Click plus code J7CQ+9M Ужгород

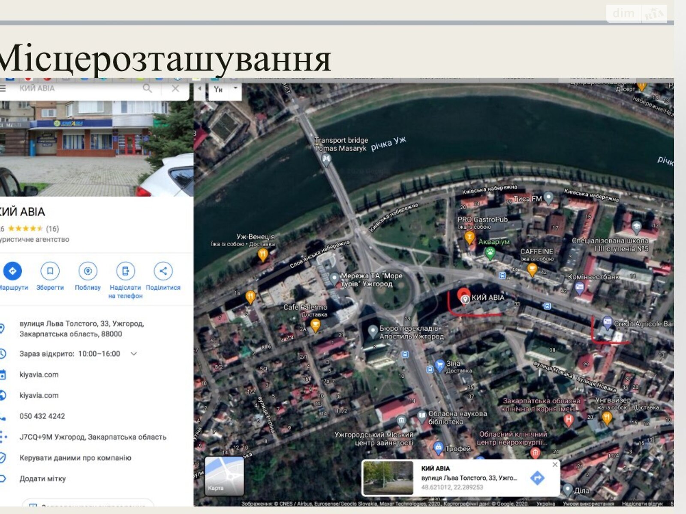pyautogui.click(x=93, y=437)
